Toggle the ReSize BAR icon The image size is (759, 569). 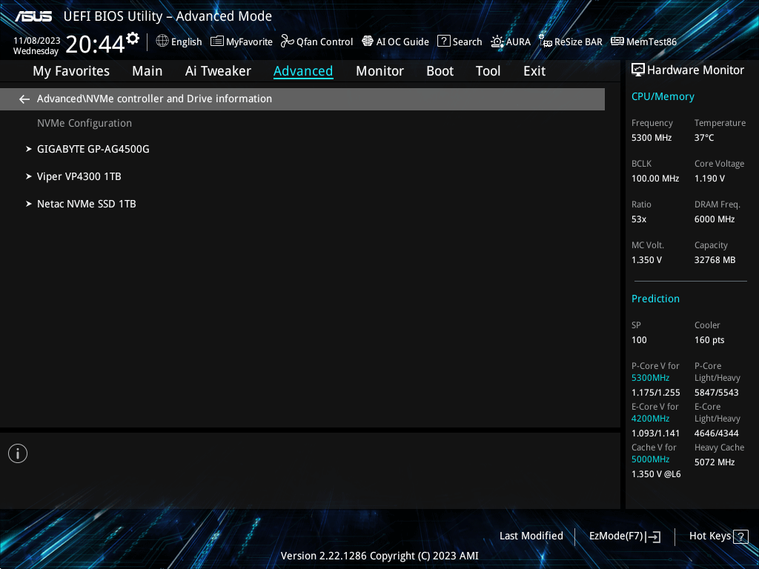tap(546, 41)
